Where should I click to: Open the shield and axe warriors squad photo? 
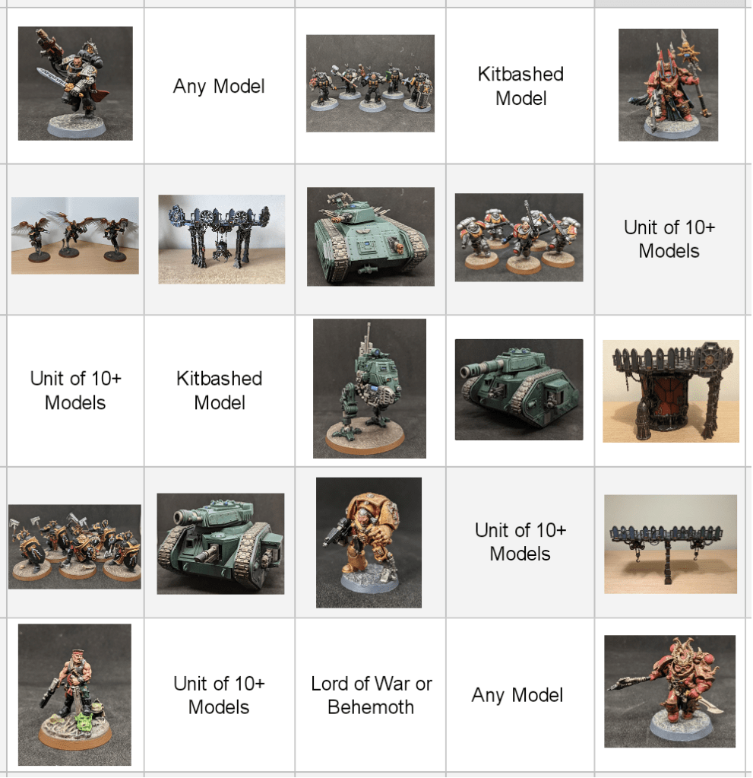pos(75,547)
